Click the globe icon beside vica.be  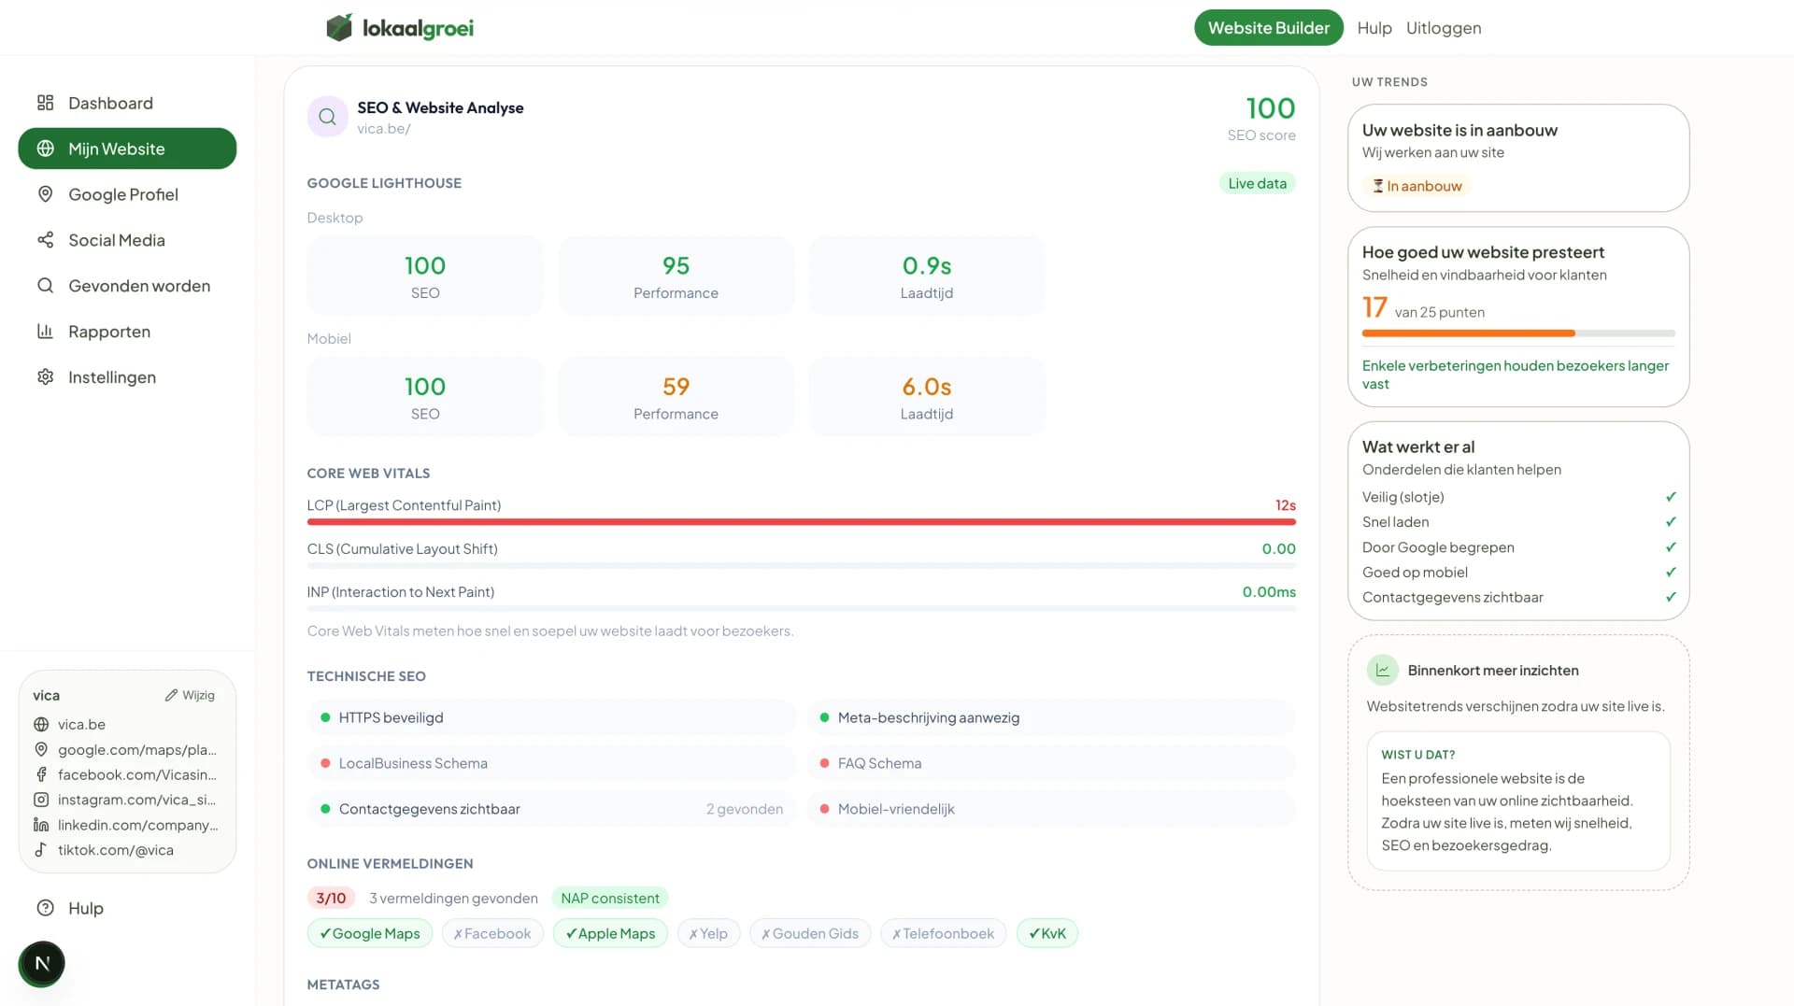coord(41,725)
